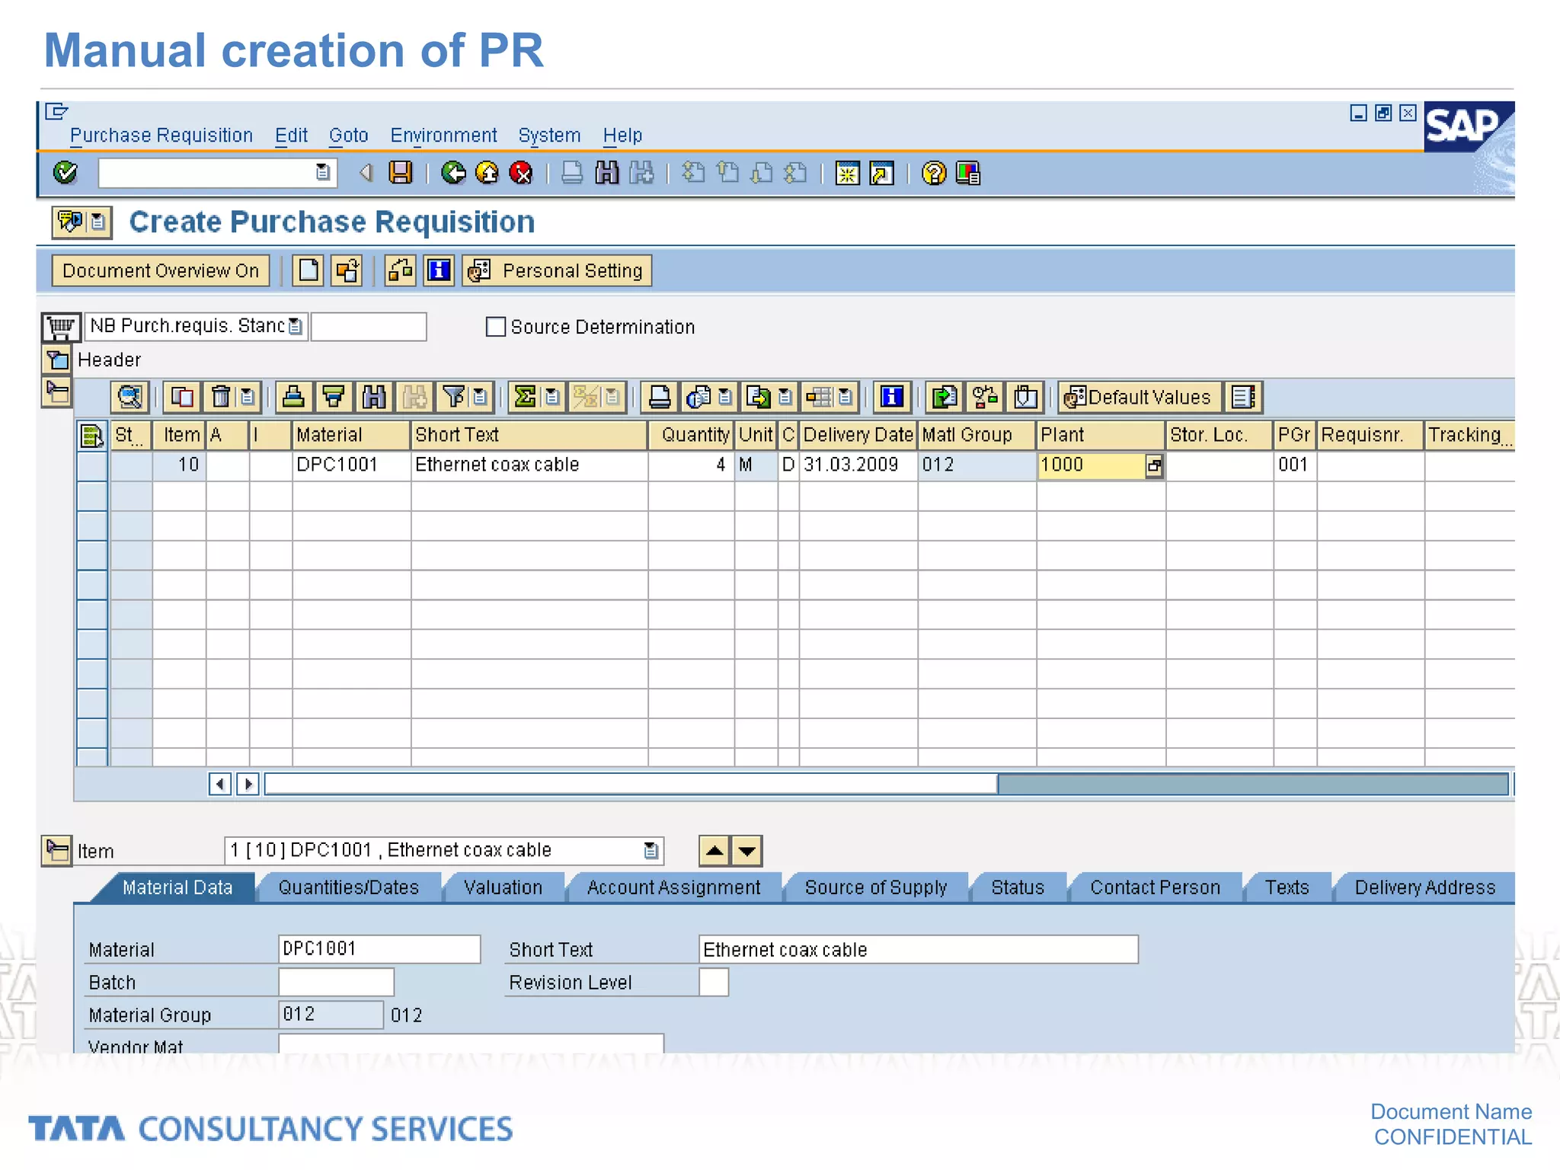This screenshot has width=1560, height=1170.
Task: Click the Customize Local Layout icon
Action: 968,173
